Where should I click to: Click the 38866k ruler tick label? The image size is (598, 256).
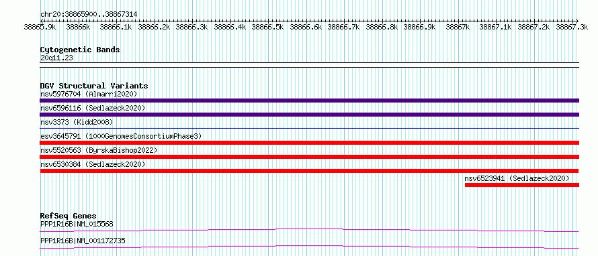78,27
